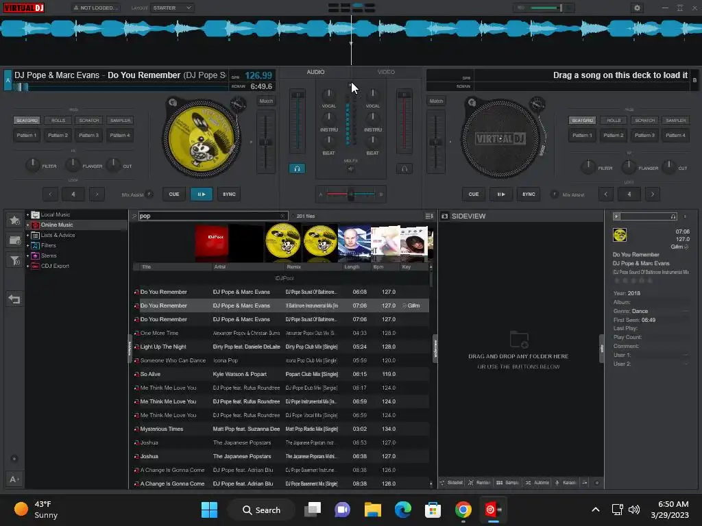Click SYNC button on deck B
The image size is (702, 526).
tap(529, 194)
